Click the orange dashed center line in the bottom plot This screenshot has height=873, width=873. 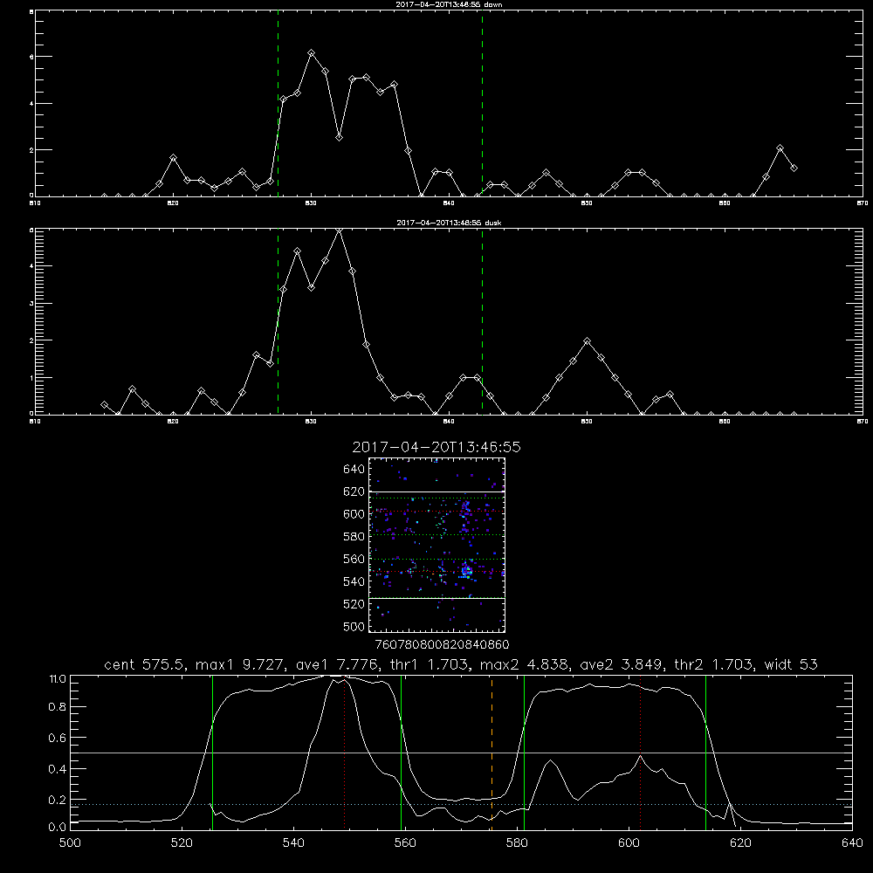pyautogui.click(x=491, y=752)
